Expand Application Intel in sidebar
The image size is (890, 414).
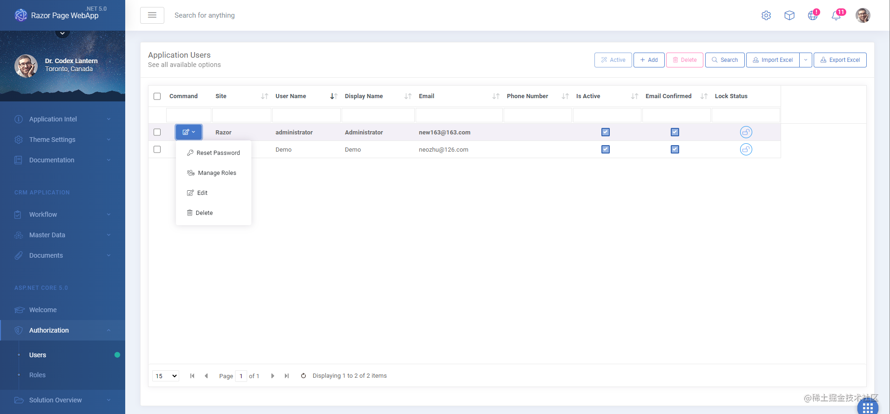pyautogui.click(x=62, y=119)
